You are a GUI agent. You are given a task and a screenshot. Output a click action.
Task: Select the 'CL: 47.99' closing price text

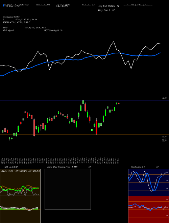pyautogui.click(x=62, y=6)
